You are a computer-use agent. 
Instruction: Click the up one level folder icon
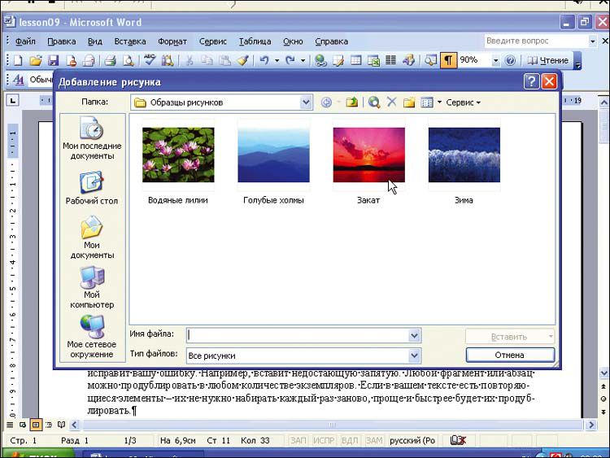pyautogui.click(x=351, y=103)
